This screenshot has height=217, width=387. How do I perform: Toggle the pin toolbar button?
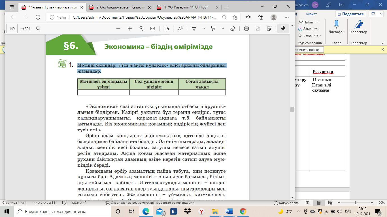[283, 29]
